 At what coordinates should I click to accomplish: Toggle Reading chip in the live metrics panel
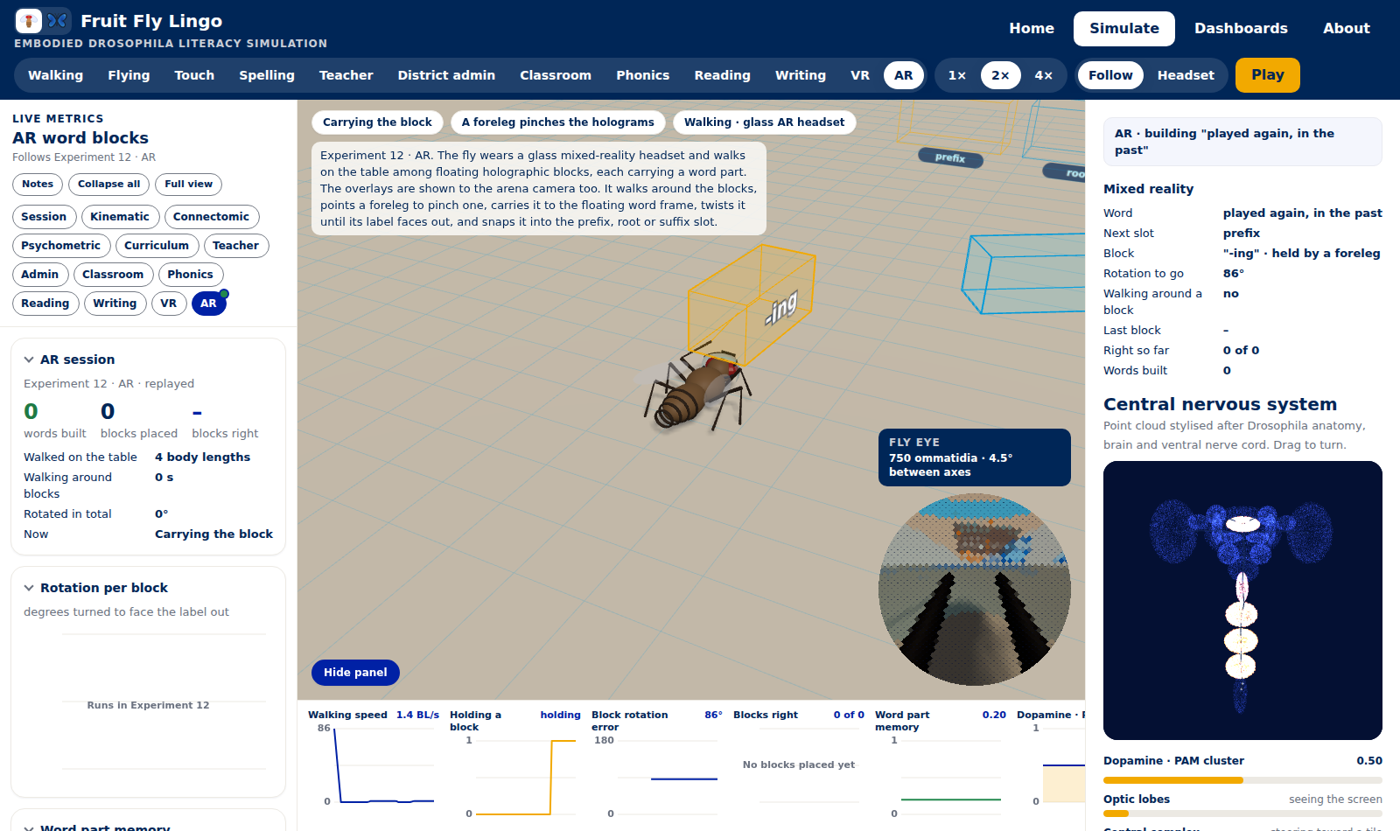(45, 304)
